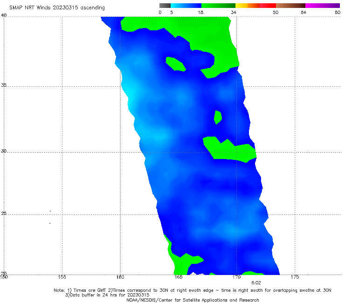Click the brown segment of the color bar

click(x=290, y=6)
